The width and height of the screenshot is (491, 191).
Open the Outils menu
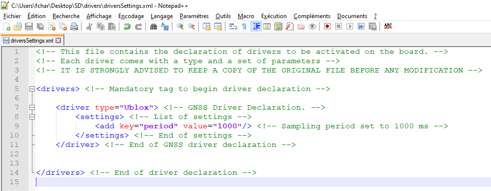[x=223, y=16]
